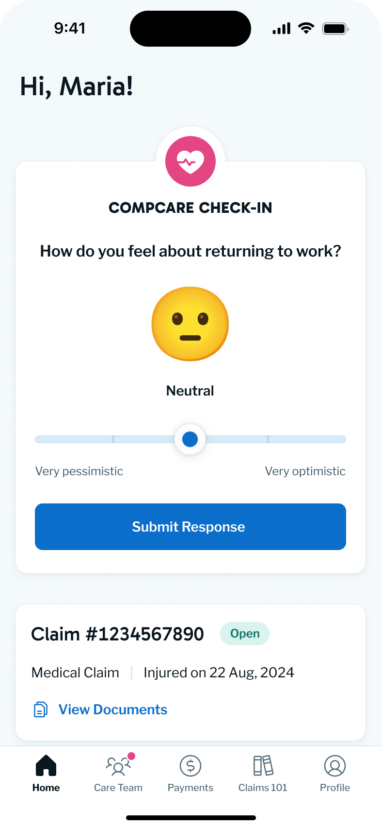Viewport: 381px width, 828px height.
Task: Tap the neutral face emoji
Action: pos(190,324)
